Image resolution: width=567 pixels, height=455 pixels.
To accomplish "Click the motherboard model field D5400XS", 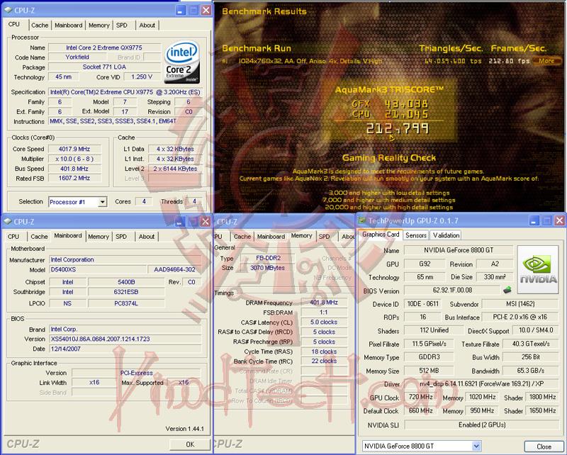I will tap(98, 269).
